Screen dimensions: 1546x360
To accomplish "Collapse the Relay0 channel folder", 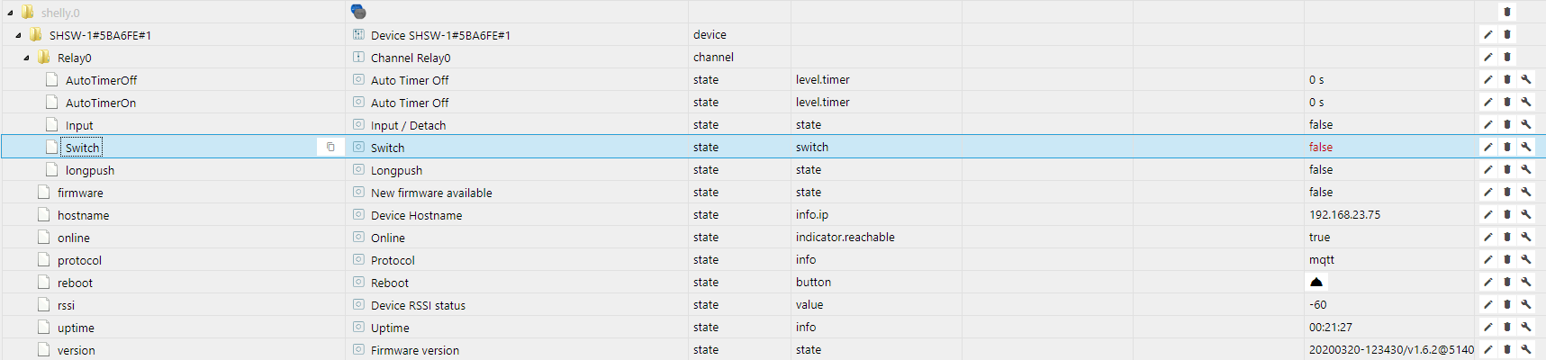I will point(26,58).
